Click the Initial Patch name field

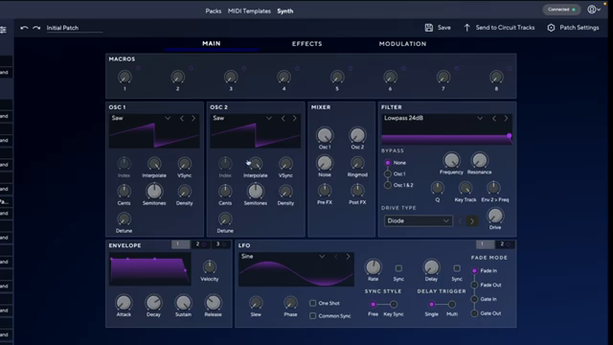(75, 28)
